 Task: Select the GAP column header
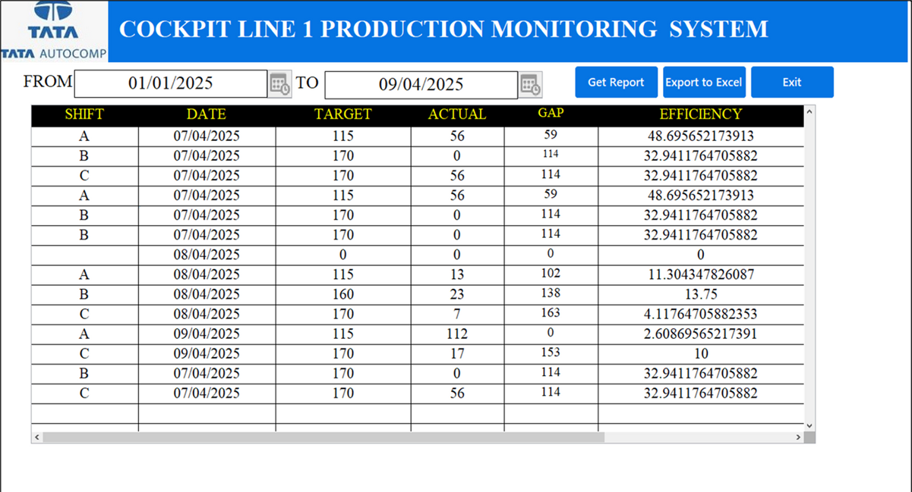pyautogui.click(x=551, y=113)
